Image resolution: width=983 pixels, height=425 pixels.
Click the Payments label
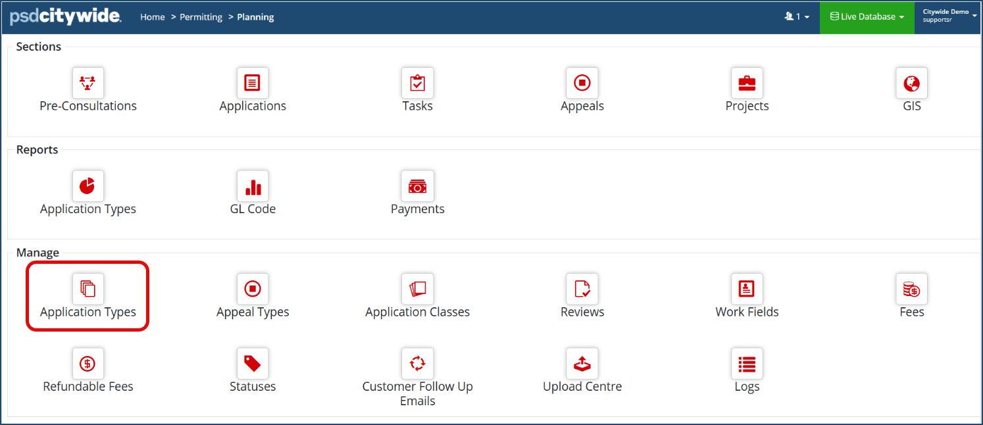(418, 209)
